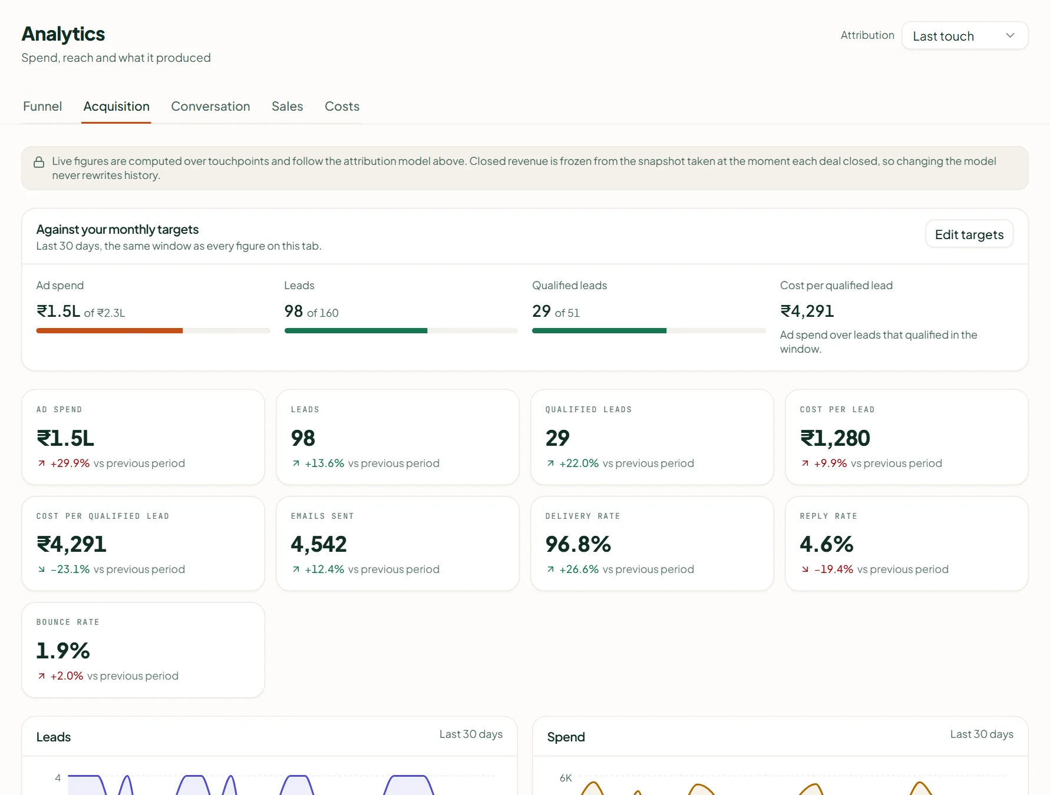Screen dimensions: 1050x795
Task: Click 'Last 30 days' on the Spend chart
Action: 982,734
